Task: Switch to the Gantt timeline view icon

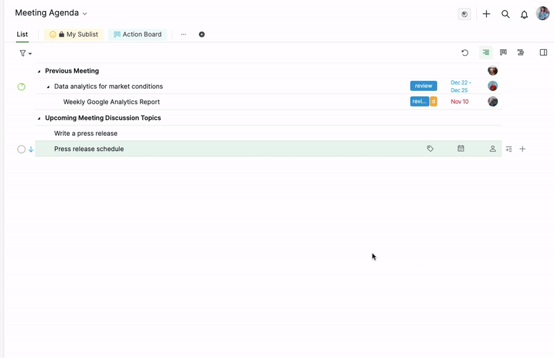Action: (521, 53)
